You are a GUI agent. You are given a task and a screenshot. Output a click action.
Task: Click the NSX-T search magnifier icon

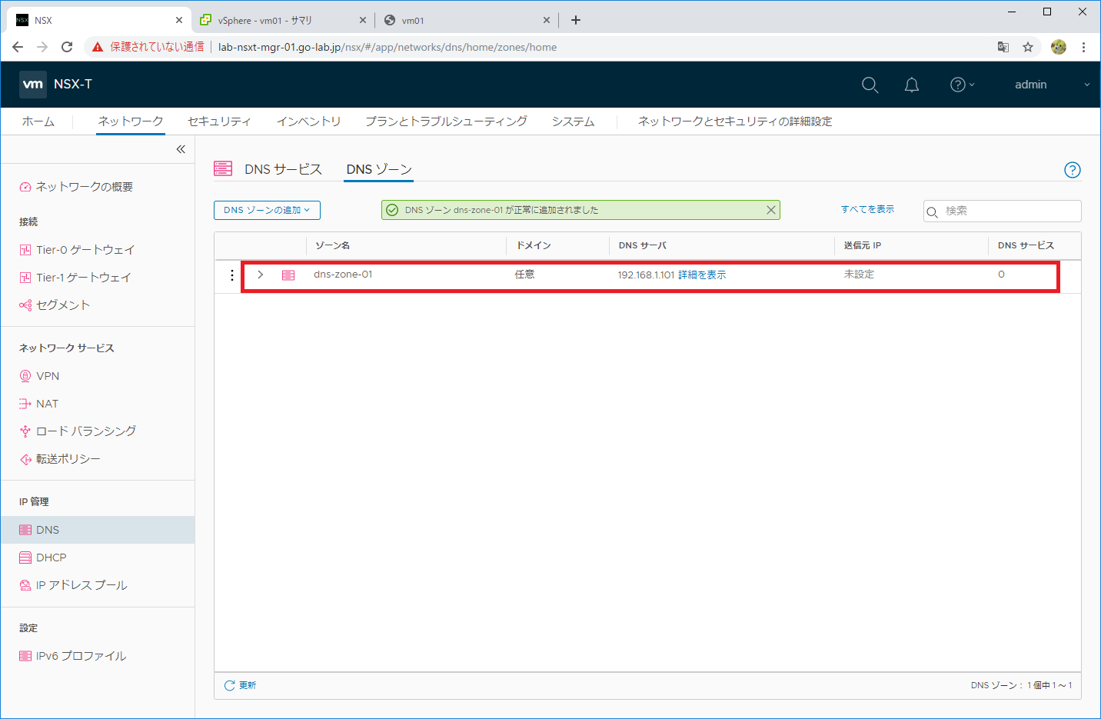pos(870,85)
